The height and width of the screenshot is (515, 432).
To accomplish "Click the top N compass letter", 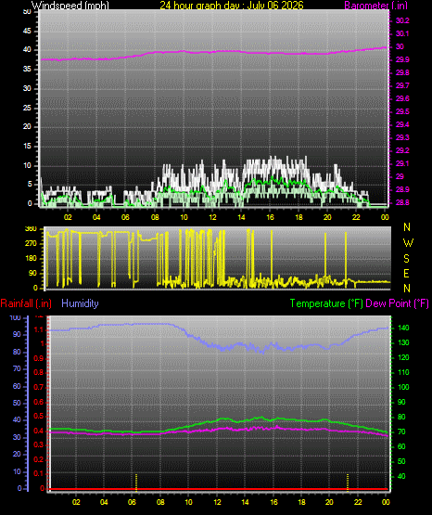I will coord(407,227).
